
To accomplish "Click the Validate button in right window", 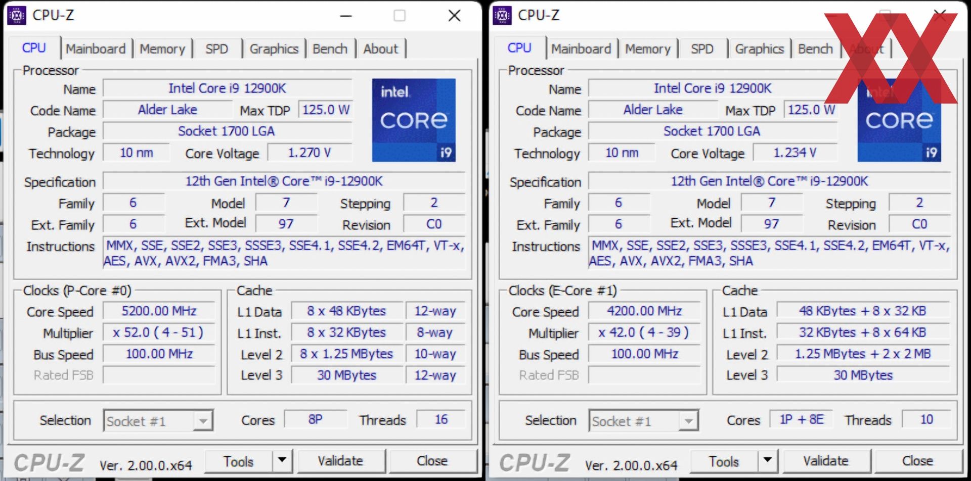I will (x=826, y=461).
